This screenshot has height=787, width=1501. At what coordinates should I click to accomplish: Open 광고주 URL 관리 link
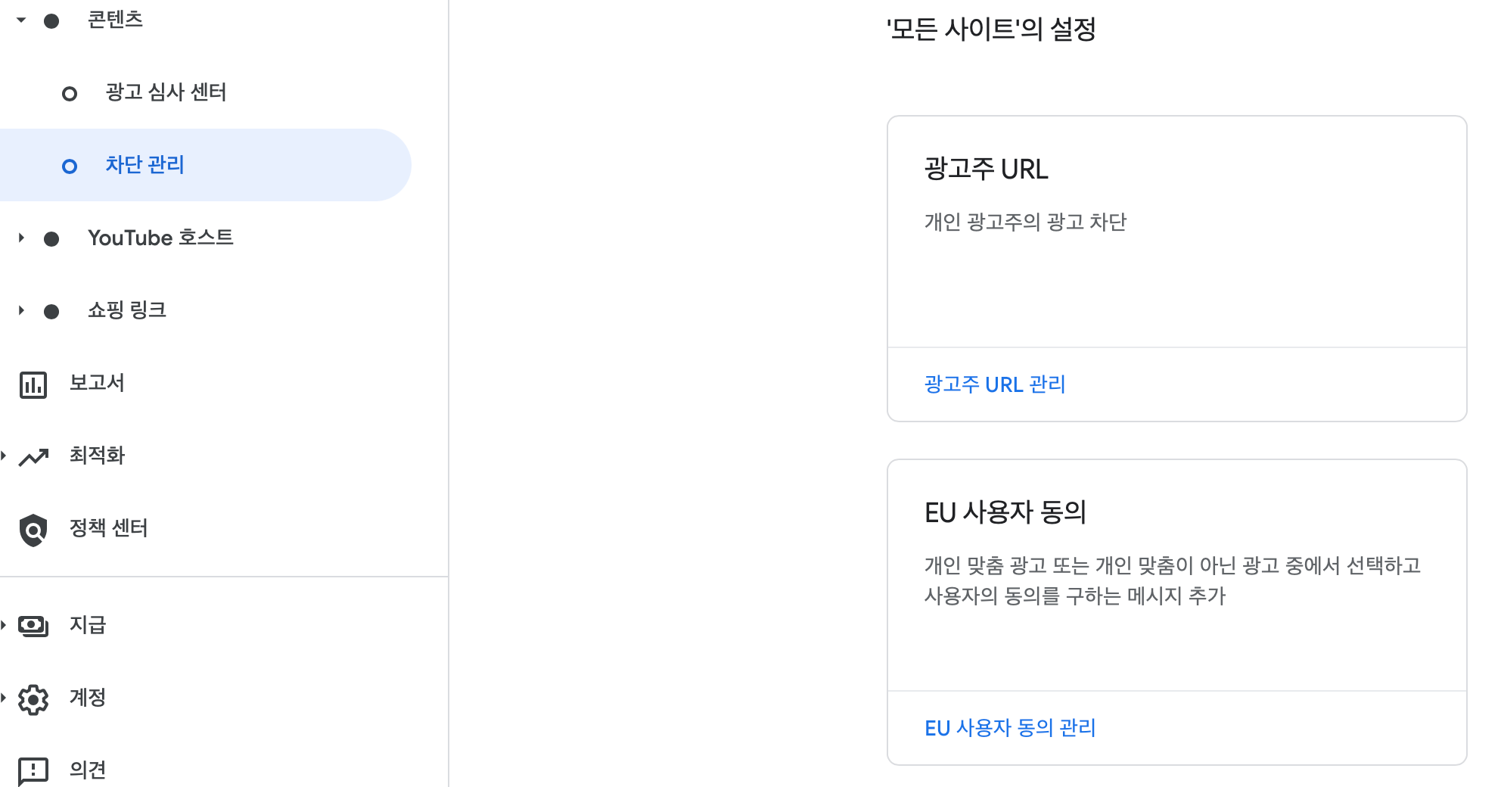click(993, 384)
